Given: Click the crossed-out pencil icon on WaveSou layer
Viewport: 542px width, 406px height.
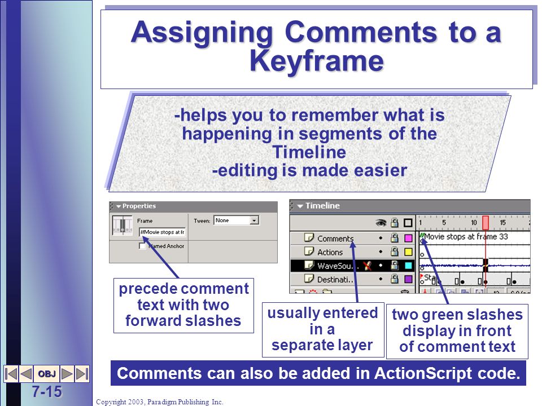Looking at the screenshot, I should [368, 265].
